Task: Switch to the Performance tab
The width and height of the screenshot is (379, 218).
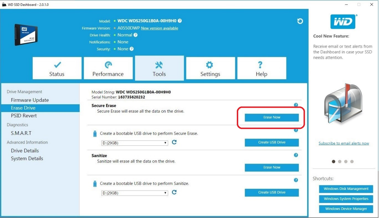Action: pos(108,68)
